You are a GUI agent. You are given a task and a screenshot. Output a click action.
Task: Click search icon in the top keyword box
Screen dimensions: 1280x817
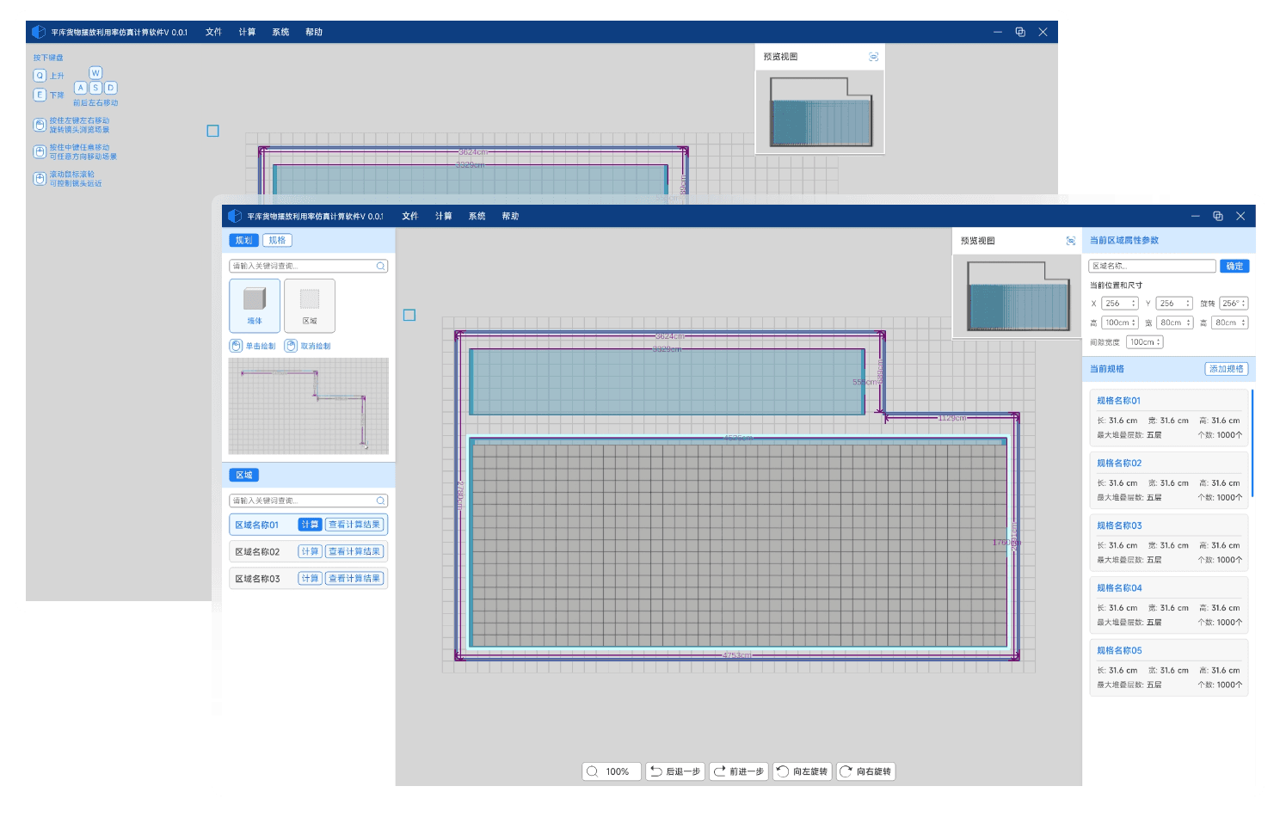[x=380, y=267]
